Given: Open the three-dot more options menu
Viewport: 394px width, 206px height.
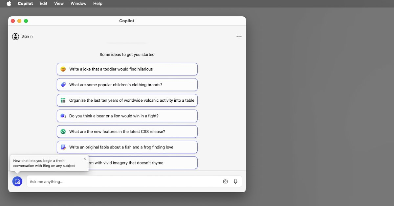Looking at the screenshot, I should point(239,37).
